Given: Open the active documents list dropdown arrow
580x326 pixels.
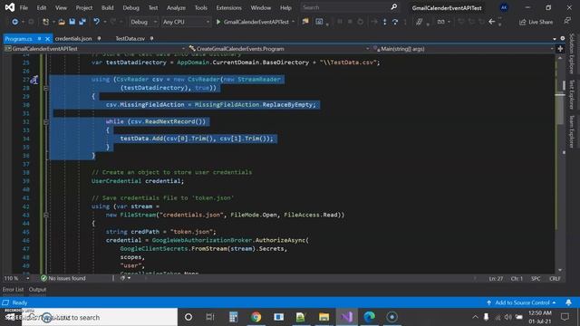Looking at the screenshot, I should (555, 39).
